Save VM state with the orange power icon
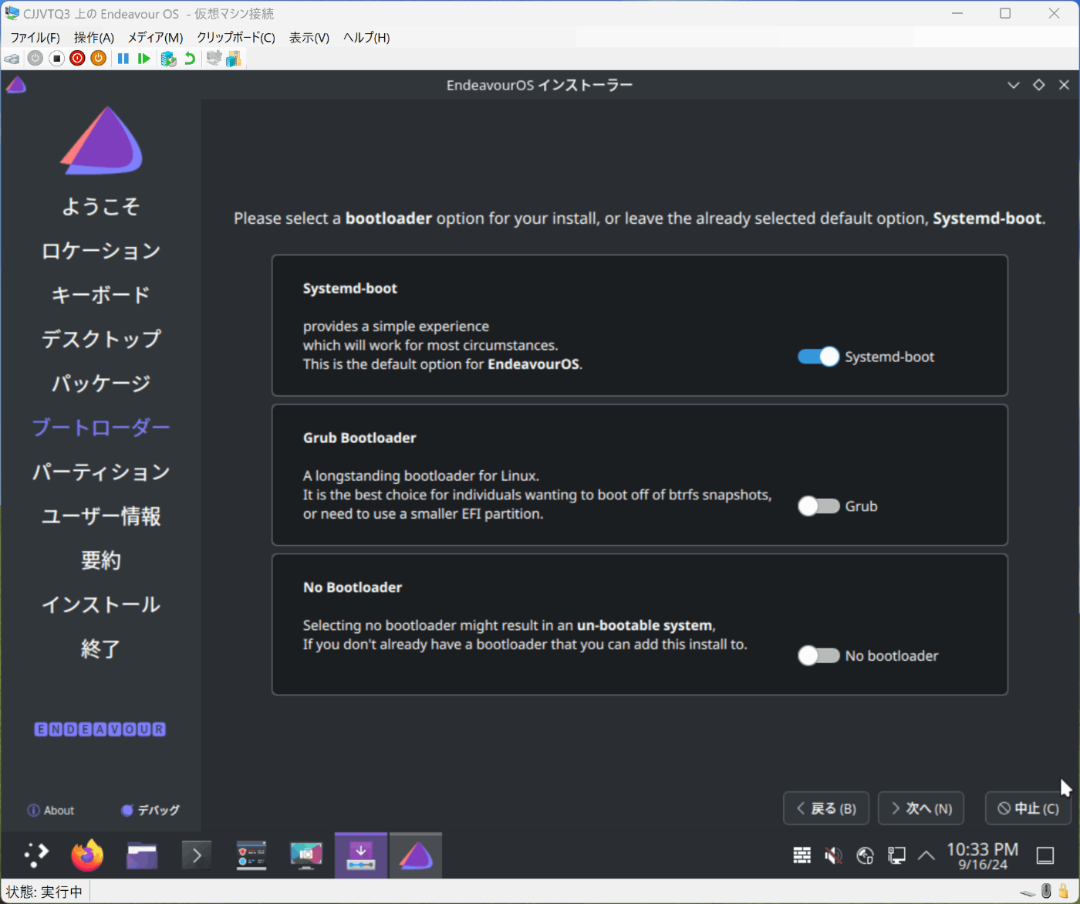Viewport: 1080px width, 904px height. click(x=98, y=59)
